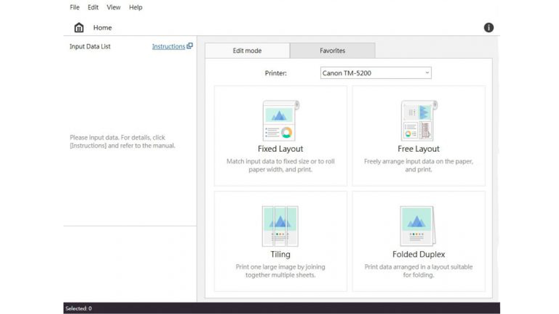Select the Fixed Layout illustration icon

[x=281, y=121]
